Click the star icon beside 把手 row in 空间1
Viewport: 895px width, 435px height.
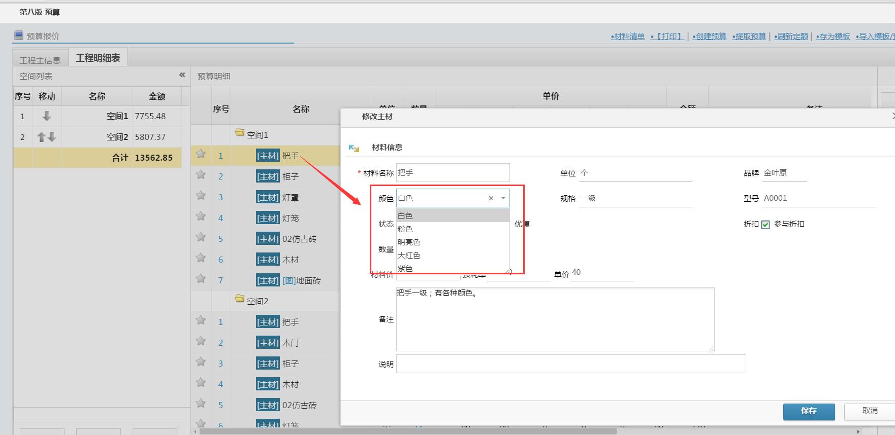click(x=201, y=154)
